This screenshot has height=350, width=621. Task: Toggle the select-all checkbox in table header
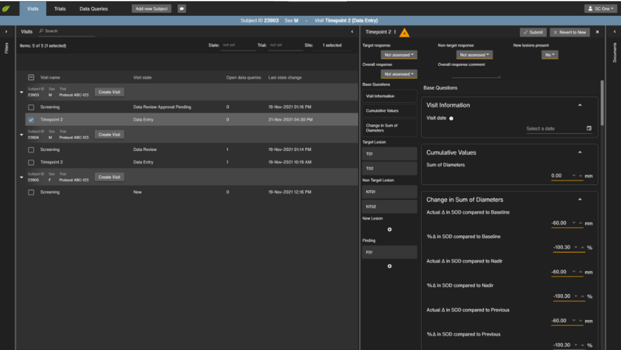pos(31,78)
